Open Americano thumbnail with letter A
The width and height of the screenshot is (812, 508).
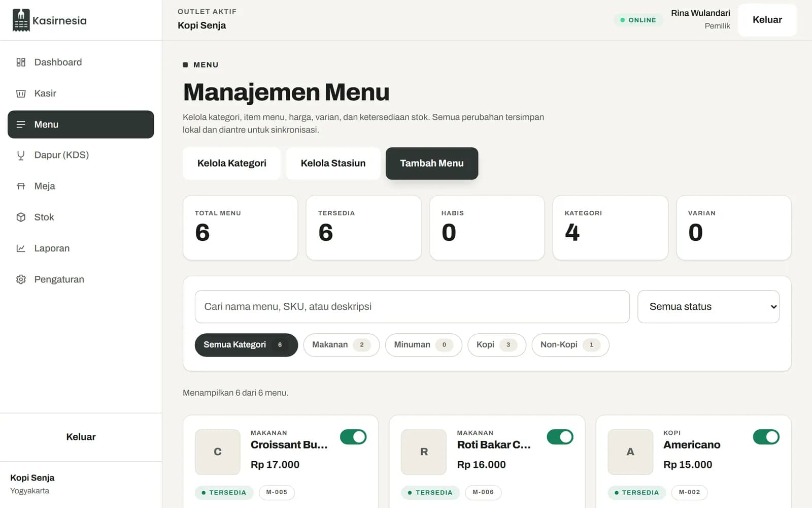(x=630, y=452)
